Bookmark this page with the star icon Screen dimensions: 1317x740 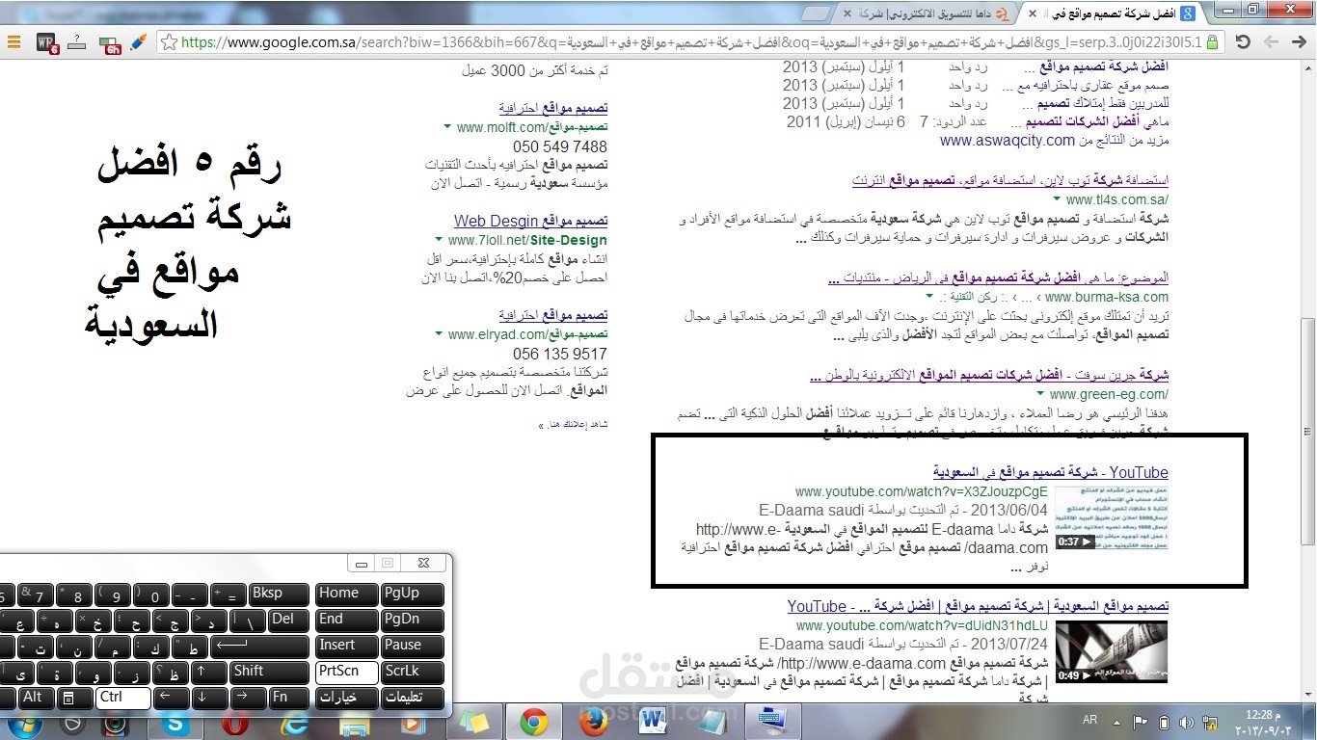tap(170, 42)
